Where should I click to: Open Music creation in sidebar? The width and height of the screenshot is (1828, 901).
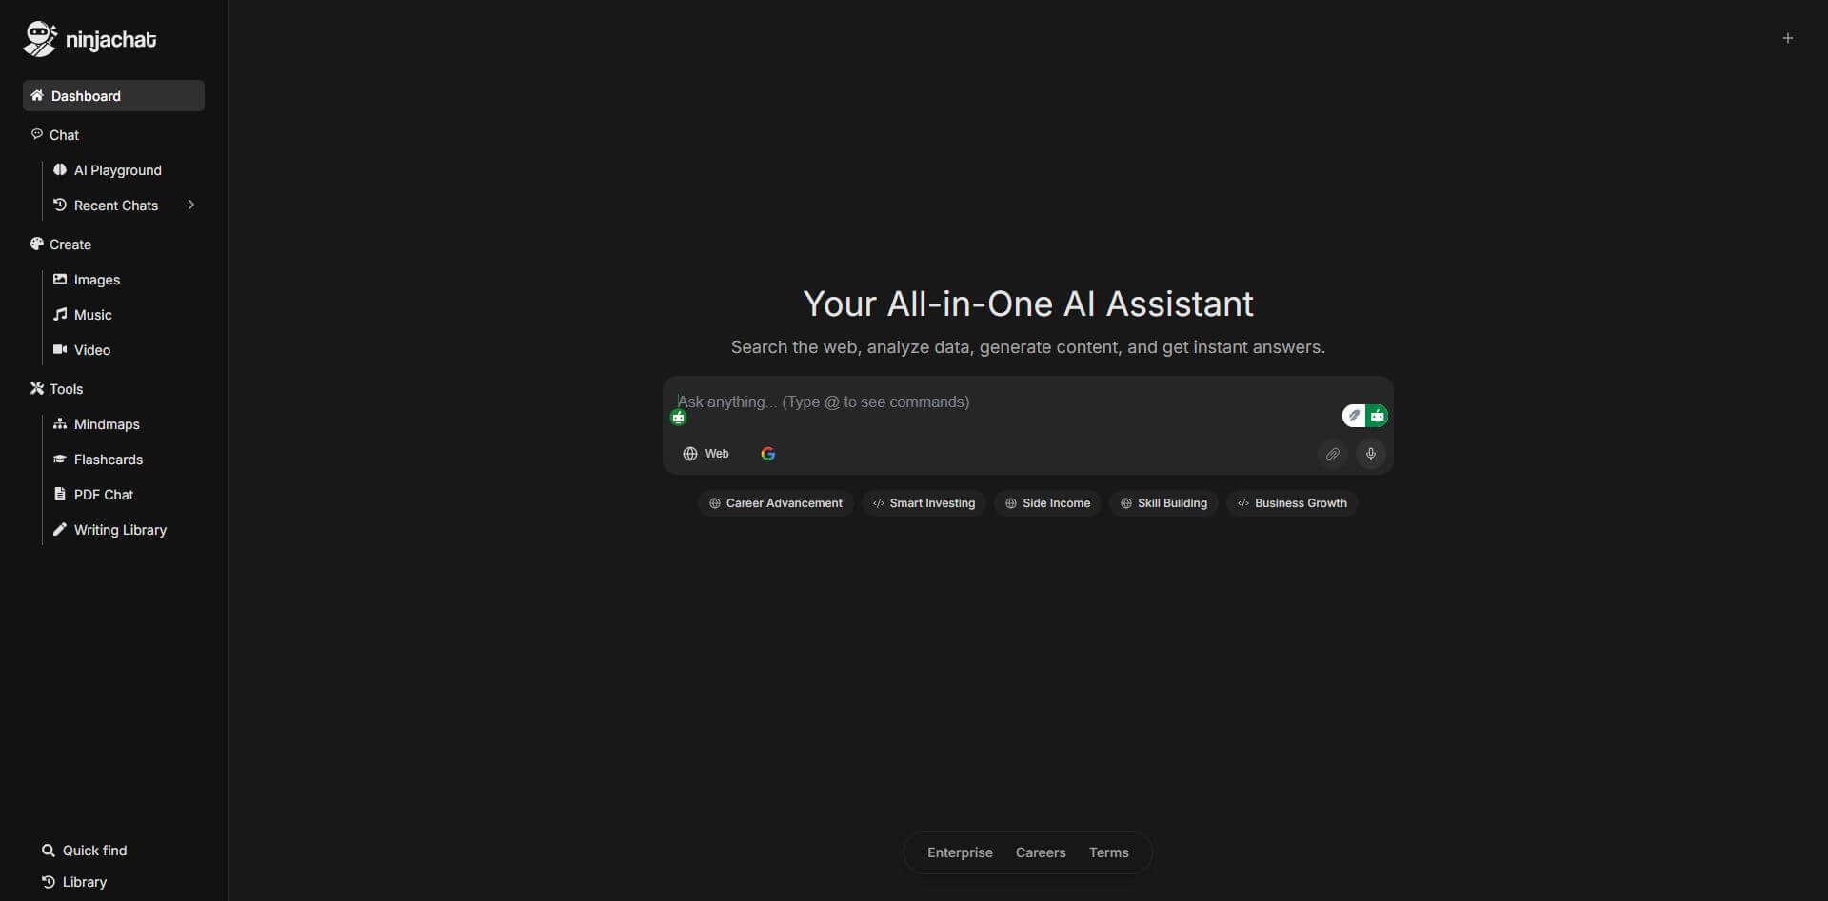coord(92,315)
